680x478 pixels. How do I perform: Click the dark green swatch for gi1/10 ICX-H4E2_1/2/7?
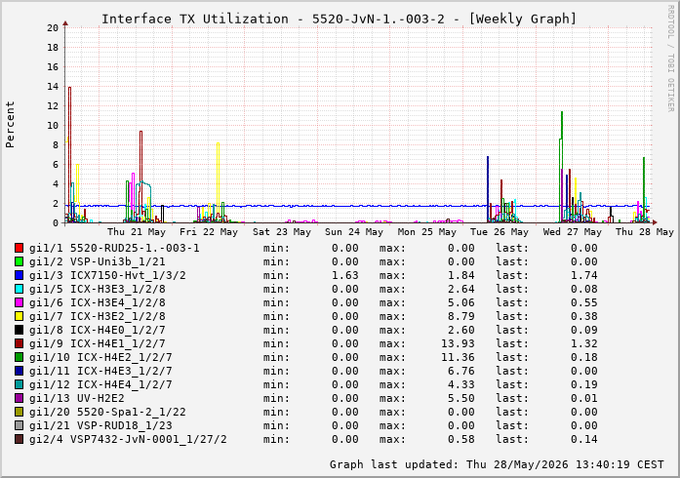tap(19, 357)
